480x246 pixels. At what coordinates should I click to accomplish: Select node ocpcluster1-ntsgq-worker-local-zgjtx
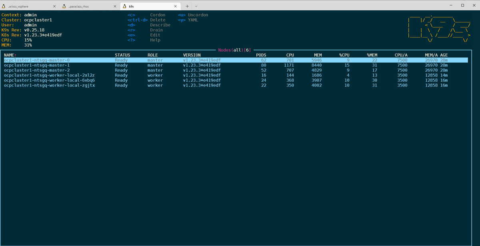(236, 85)
